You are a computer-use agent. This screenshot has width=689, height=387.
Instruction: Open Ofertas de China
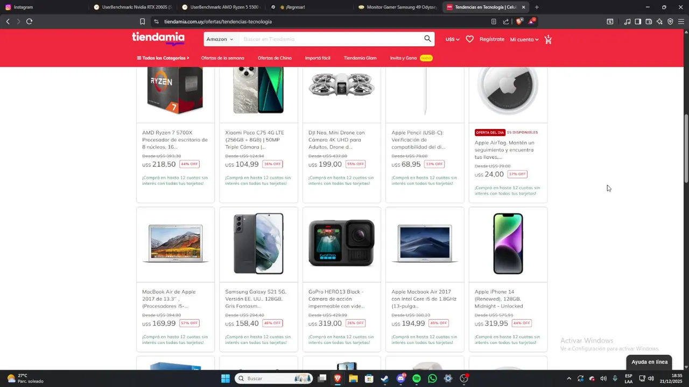point(275,58)
